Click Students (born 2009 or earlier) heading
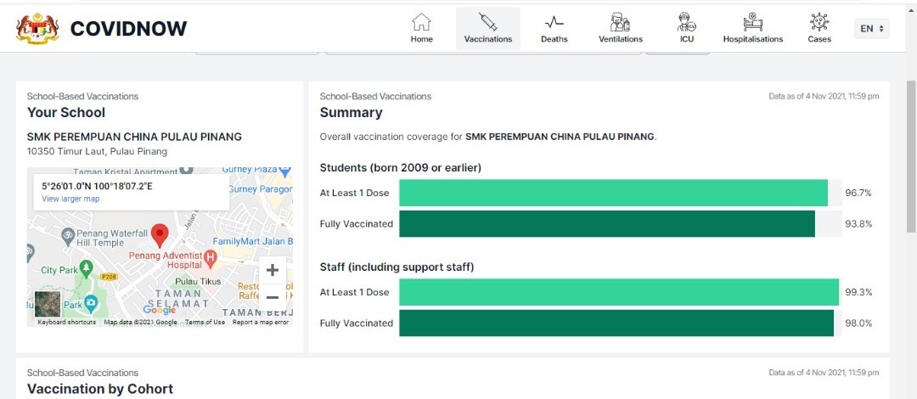 click(x=401, y=168)
